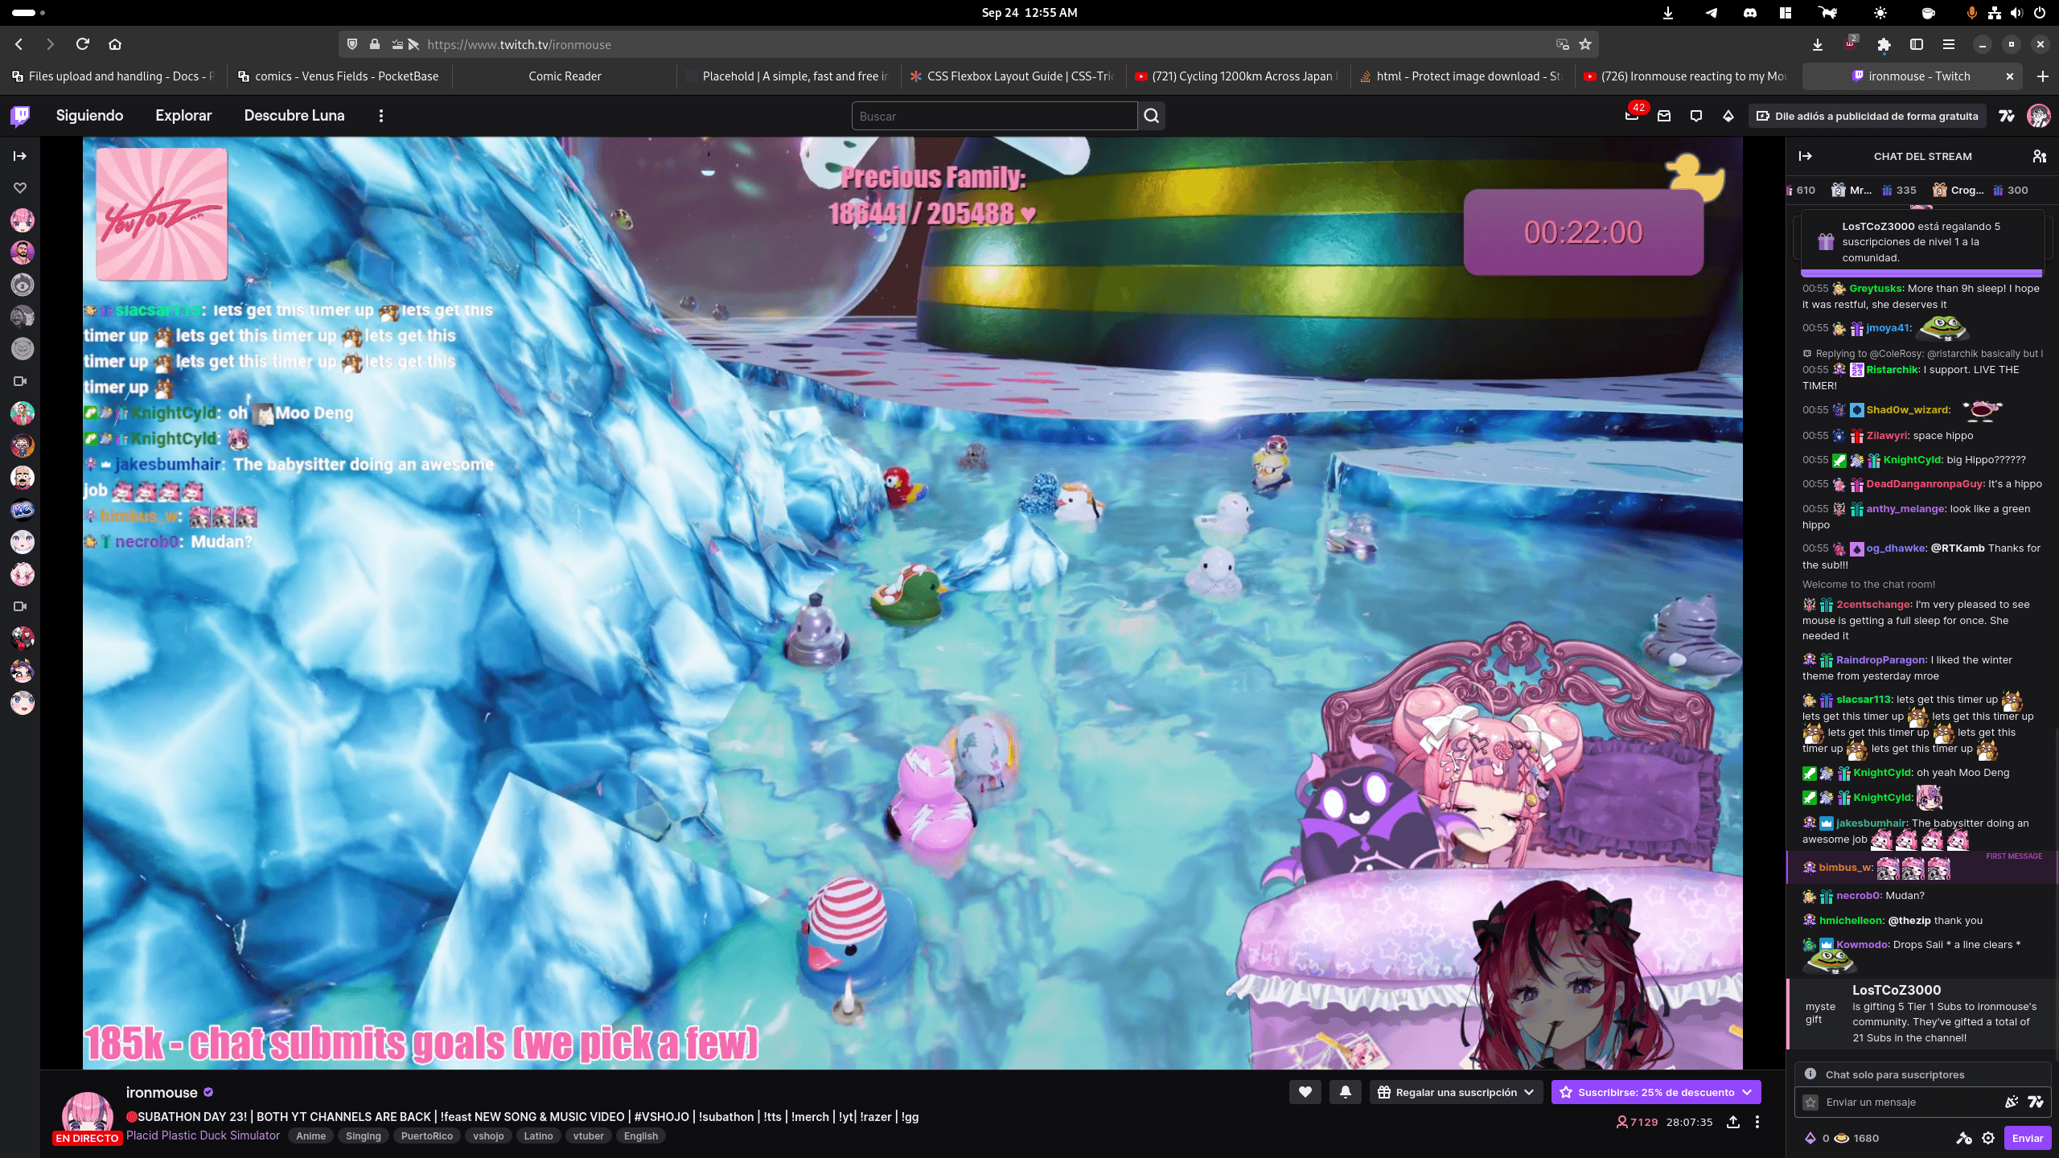2059x1158 pixels.
Task: Open the Siguiendo navigation tab
Action: pos(89,116)
